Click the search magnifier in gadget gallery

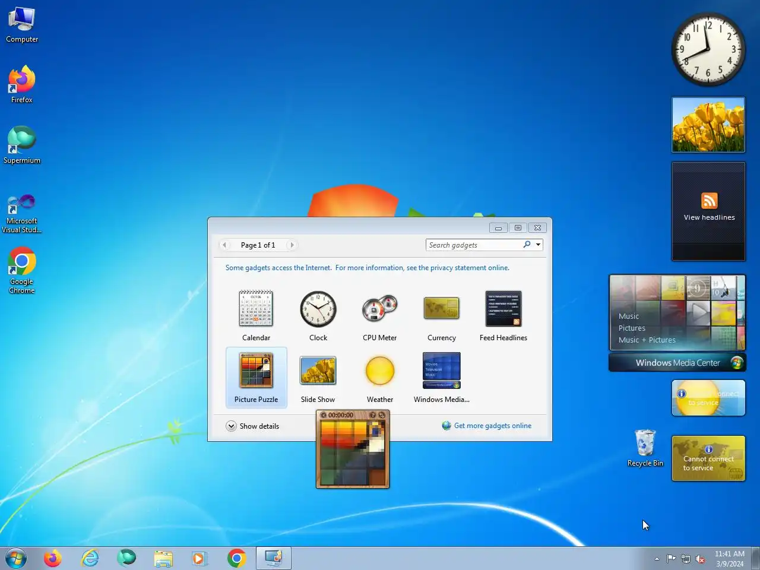[527, 245]
